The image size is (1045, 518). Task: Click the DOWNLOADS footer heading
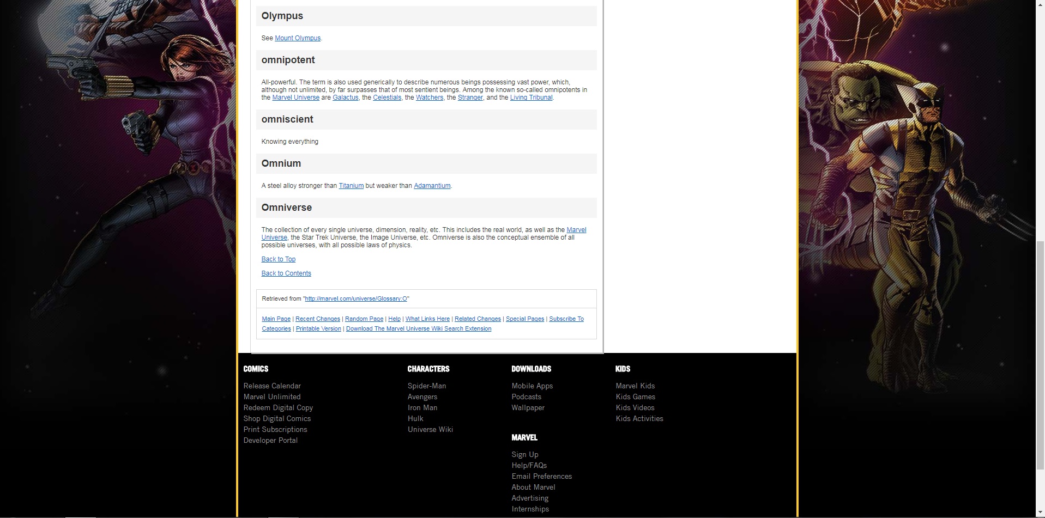tap(531, 369)
